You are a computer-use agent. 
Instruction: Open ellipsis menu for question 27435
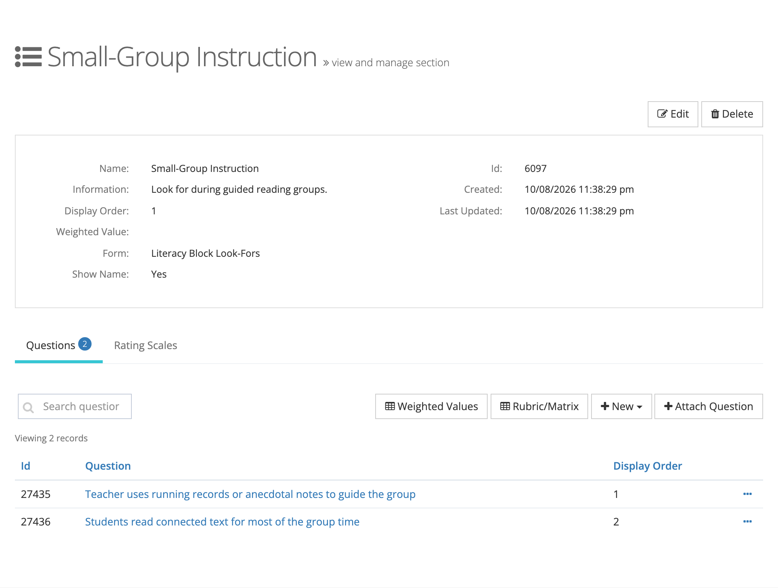pos(747,494)
